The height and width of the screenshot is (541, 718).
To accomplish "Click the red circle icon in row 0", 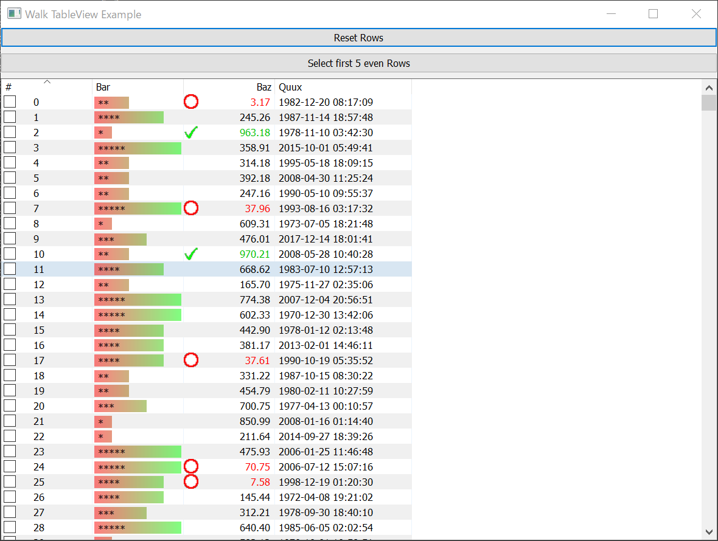I will point(191,102).
